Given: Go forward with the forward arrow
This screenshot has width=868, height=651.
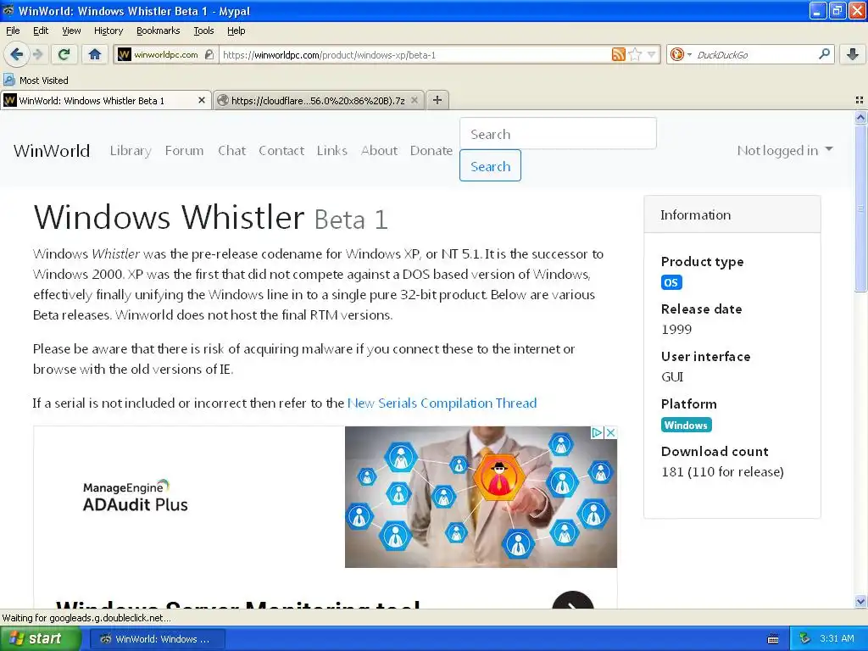Looking at the screenshot, I should pyautogui.click(x=37, y=54).
